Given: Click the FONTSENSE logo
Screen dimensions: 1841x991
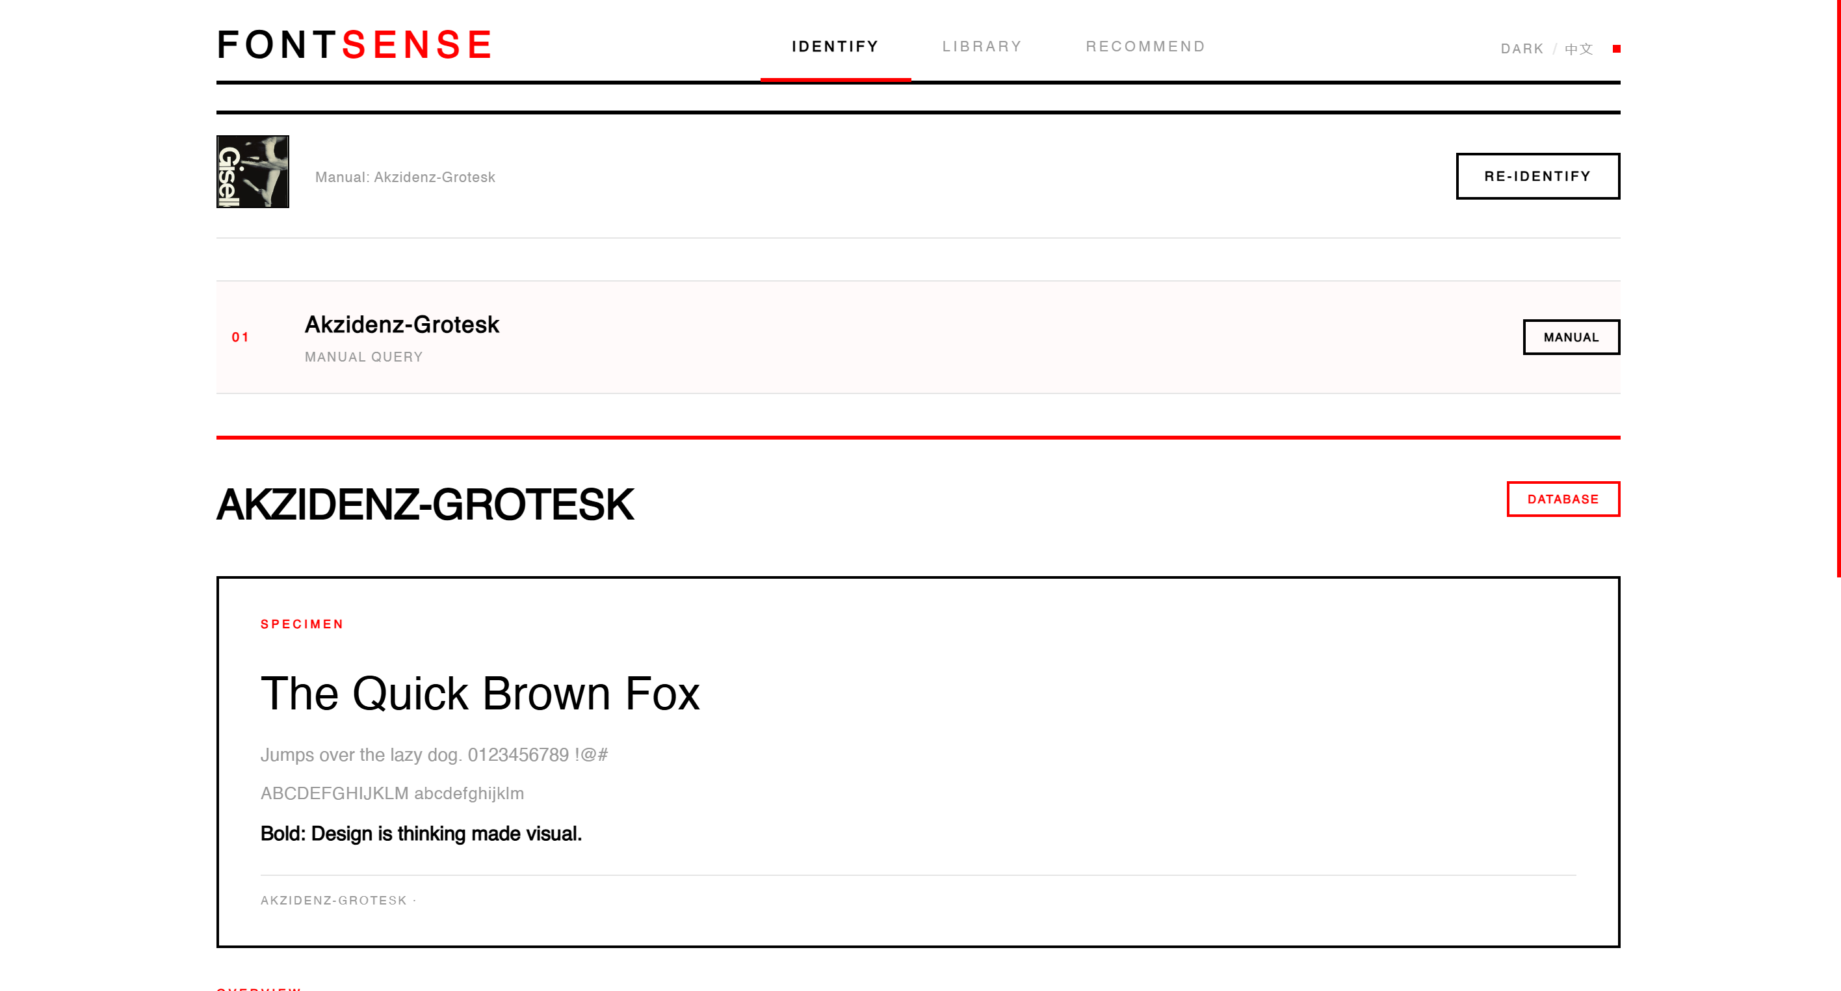Looking at the screenshot, I should coord(355,44).
